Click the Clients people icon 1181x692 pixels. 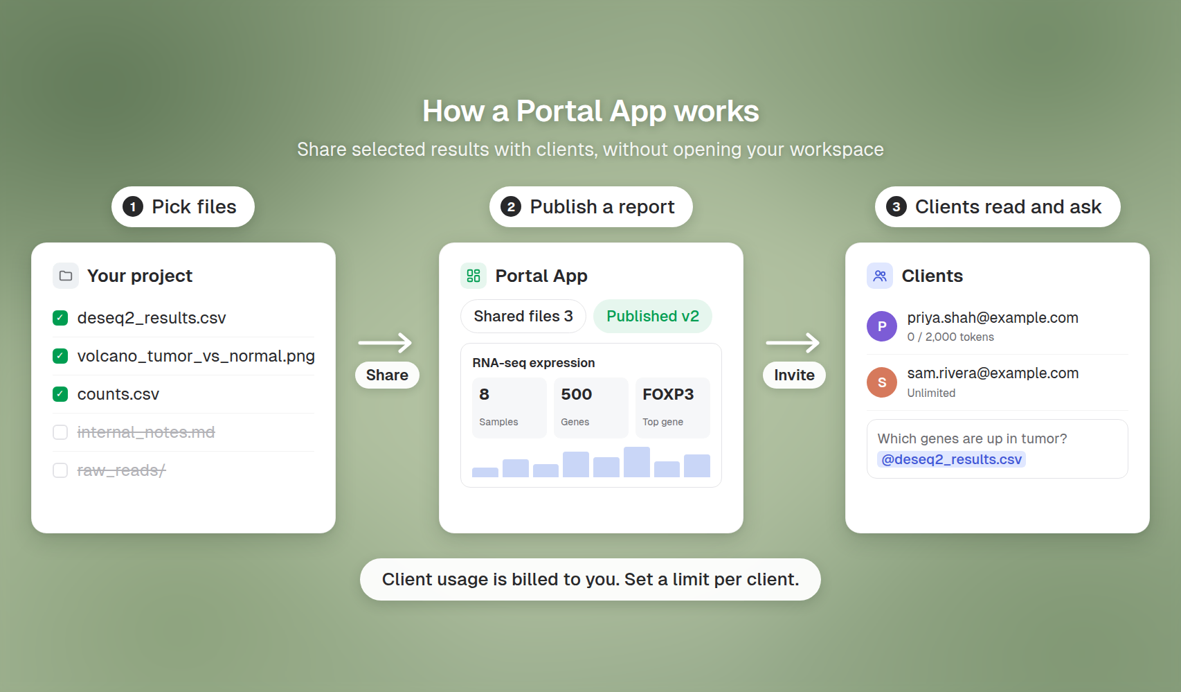[880, 276]
